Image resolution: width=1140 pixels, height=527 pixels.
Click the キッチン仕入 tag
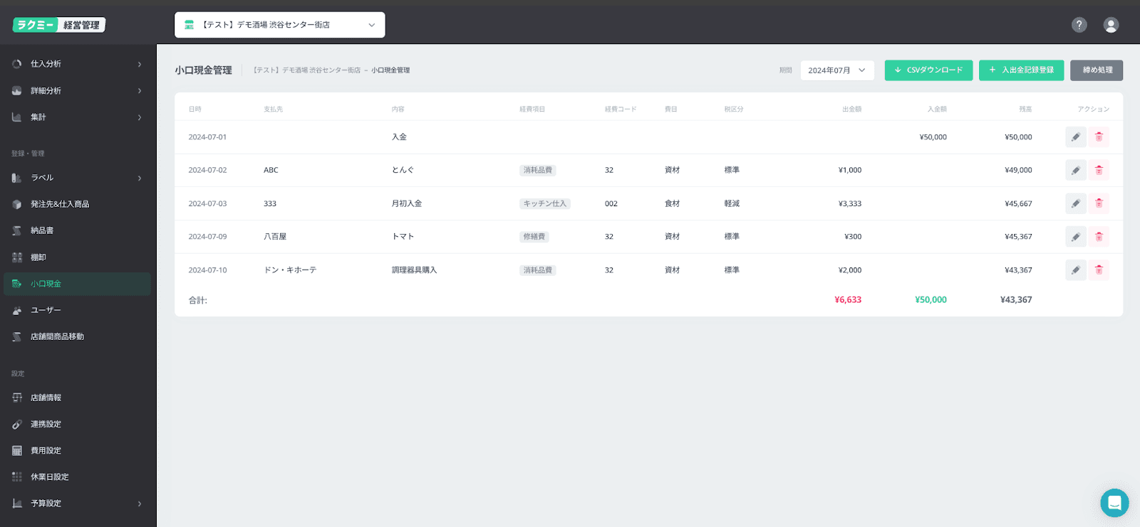(545, 203)
